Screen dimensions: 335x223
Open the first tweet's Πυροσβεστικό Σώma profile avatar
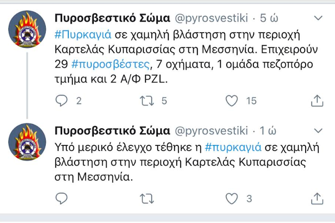pyautogui.click(x=27, y=29)
